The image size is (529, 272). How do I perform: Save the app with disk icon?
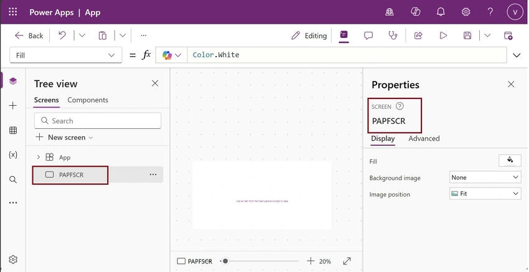pos(467,35)
